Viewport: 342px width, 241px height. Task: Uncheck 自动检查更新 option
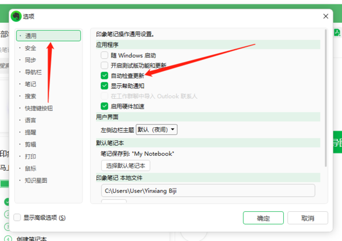[x=104, y=75]
